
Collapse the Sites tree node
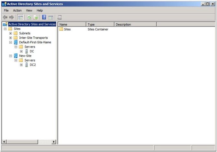(5, 29)
